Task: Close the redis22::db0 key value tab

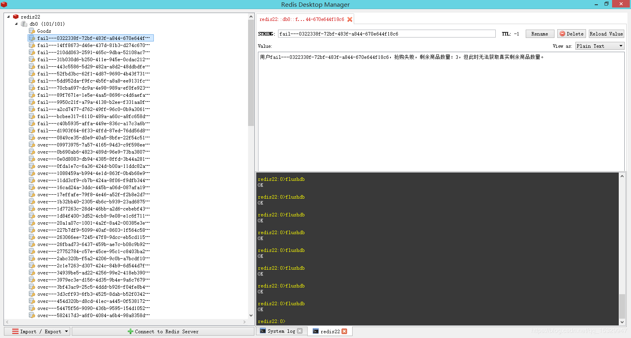Action: coord(350,19)
